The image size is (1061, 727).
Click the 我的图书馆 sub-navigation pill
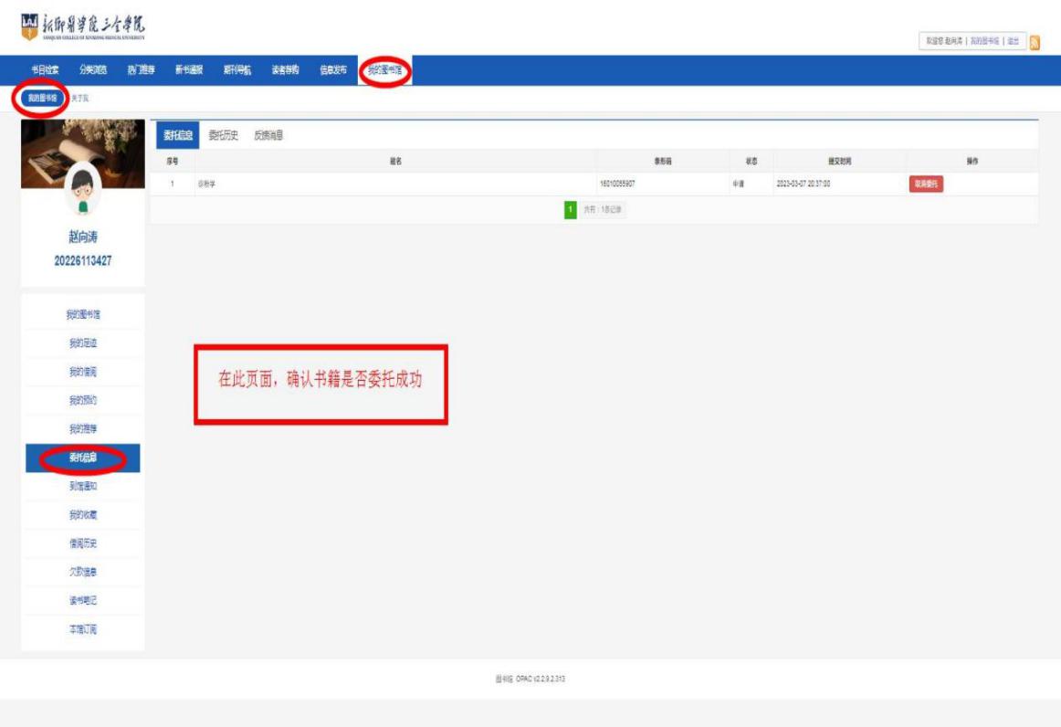(x=40, y=97)
